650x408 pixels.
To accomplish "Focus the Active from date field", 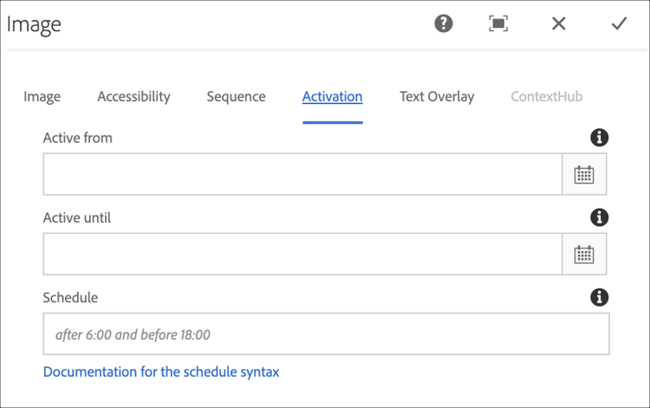I will click(x=302, y=174).
